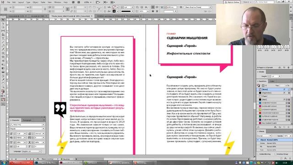
Task: Click the fill/stroke toggle in Swatches panel
Action: (259, 86)
